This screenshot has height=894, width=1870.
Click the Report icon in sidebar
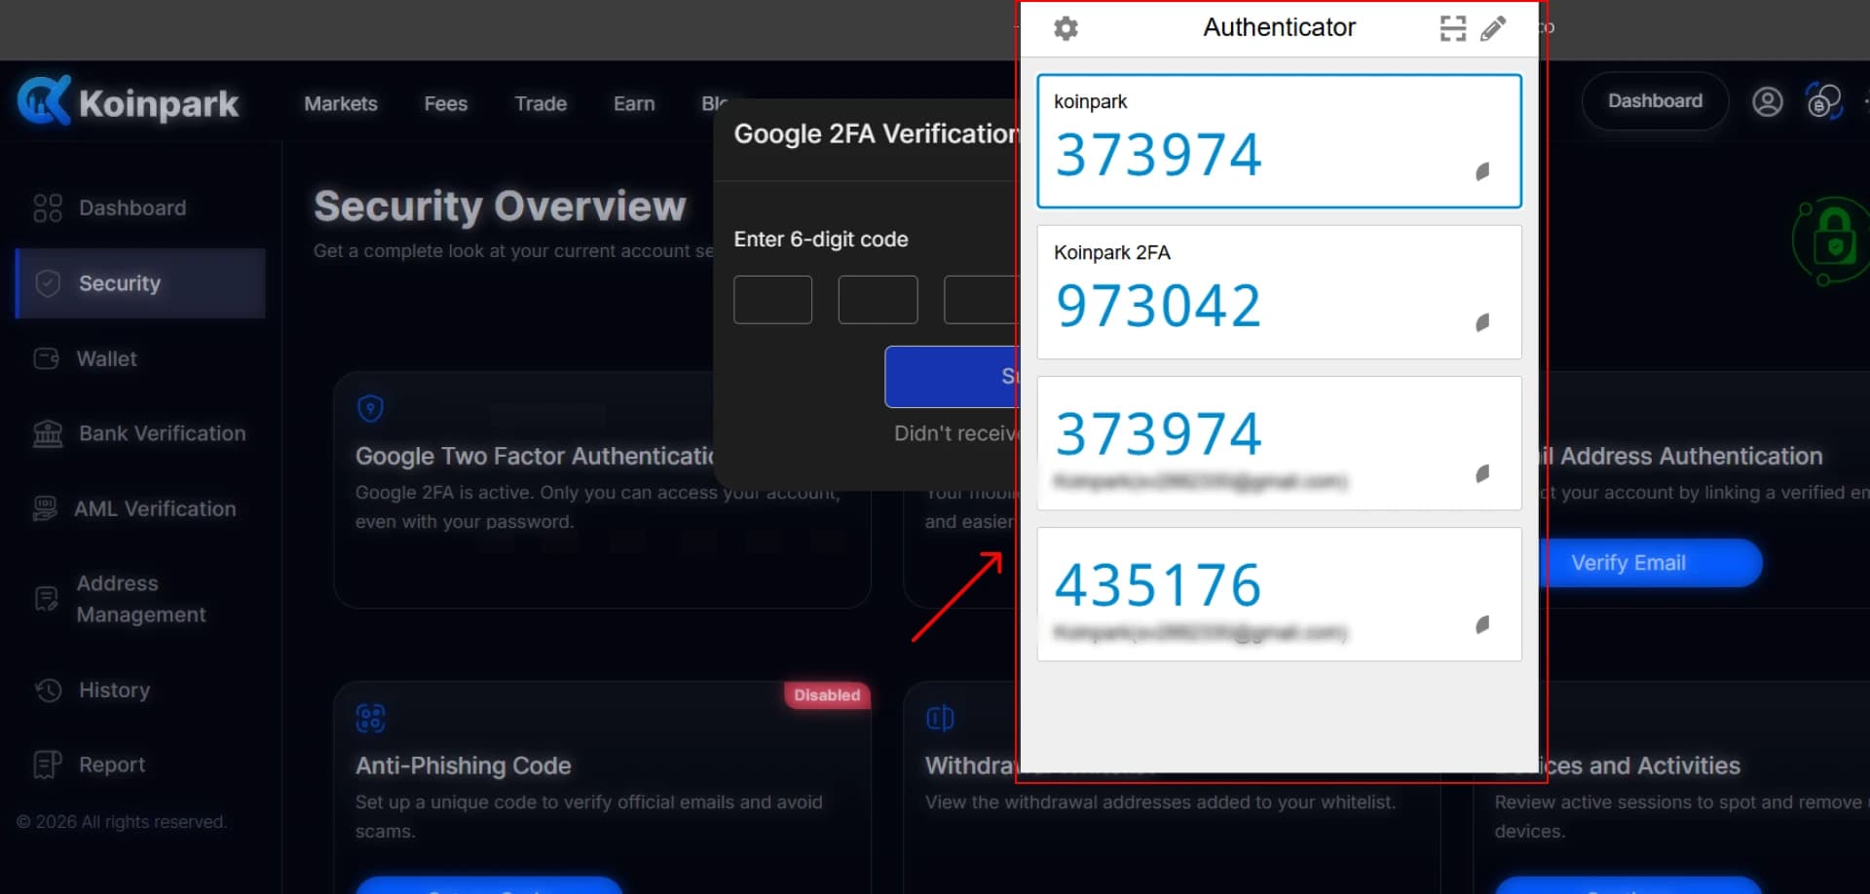tap(47, 764)
